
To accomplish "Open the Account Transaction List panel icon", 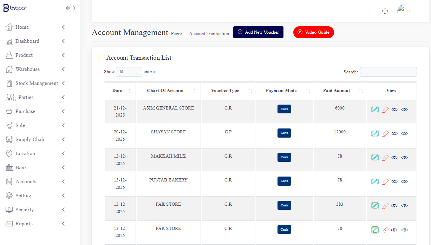I will [102, 57].
